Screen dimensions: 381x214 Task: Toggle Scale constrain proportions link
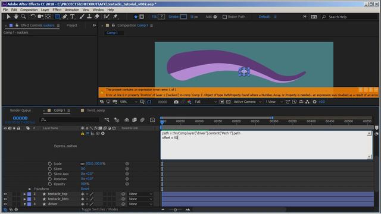(83, 164)
